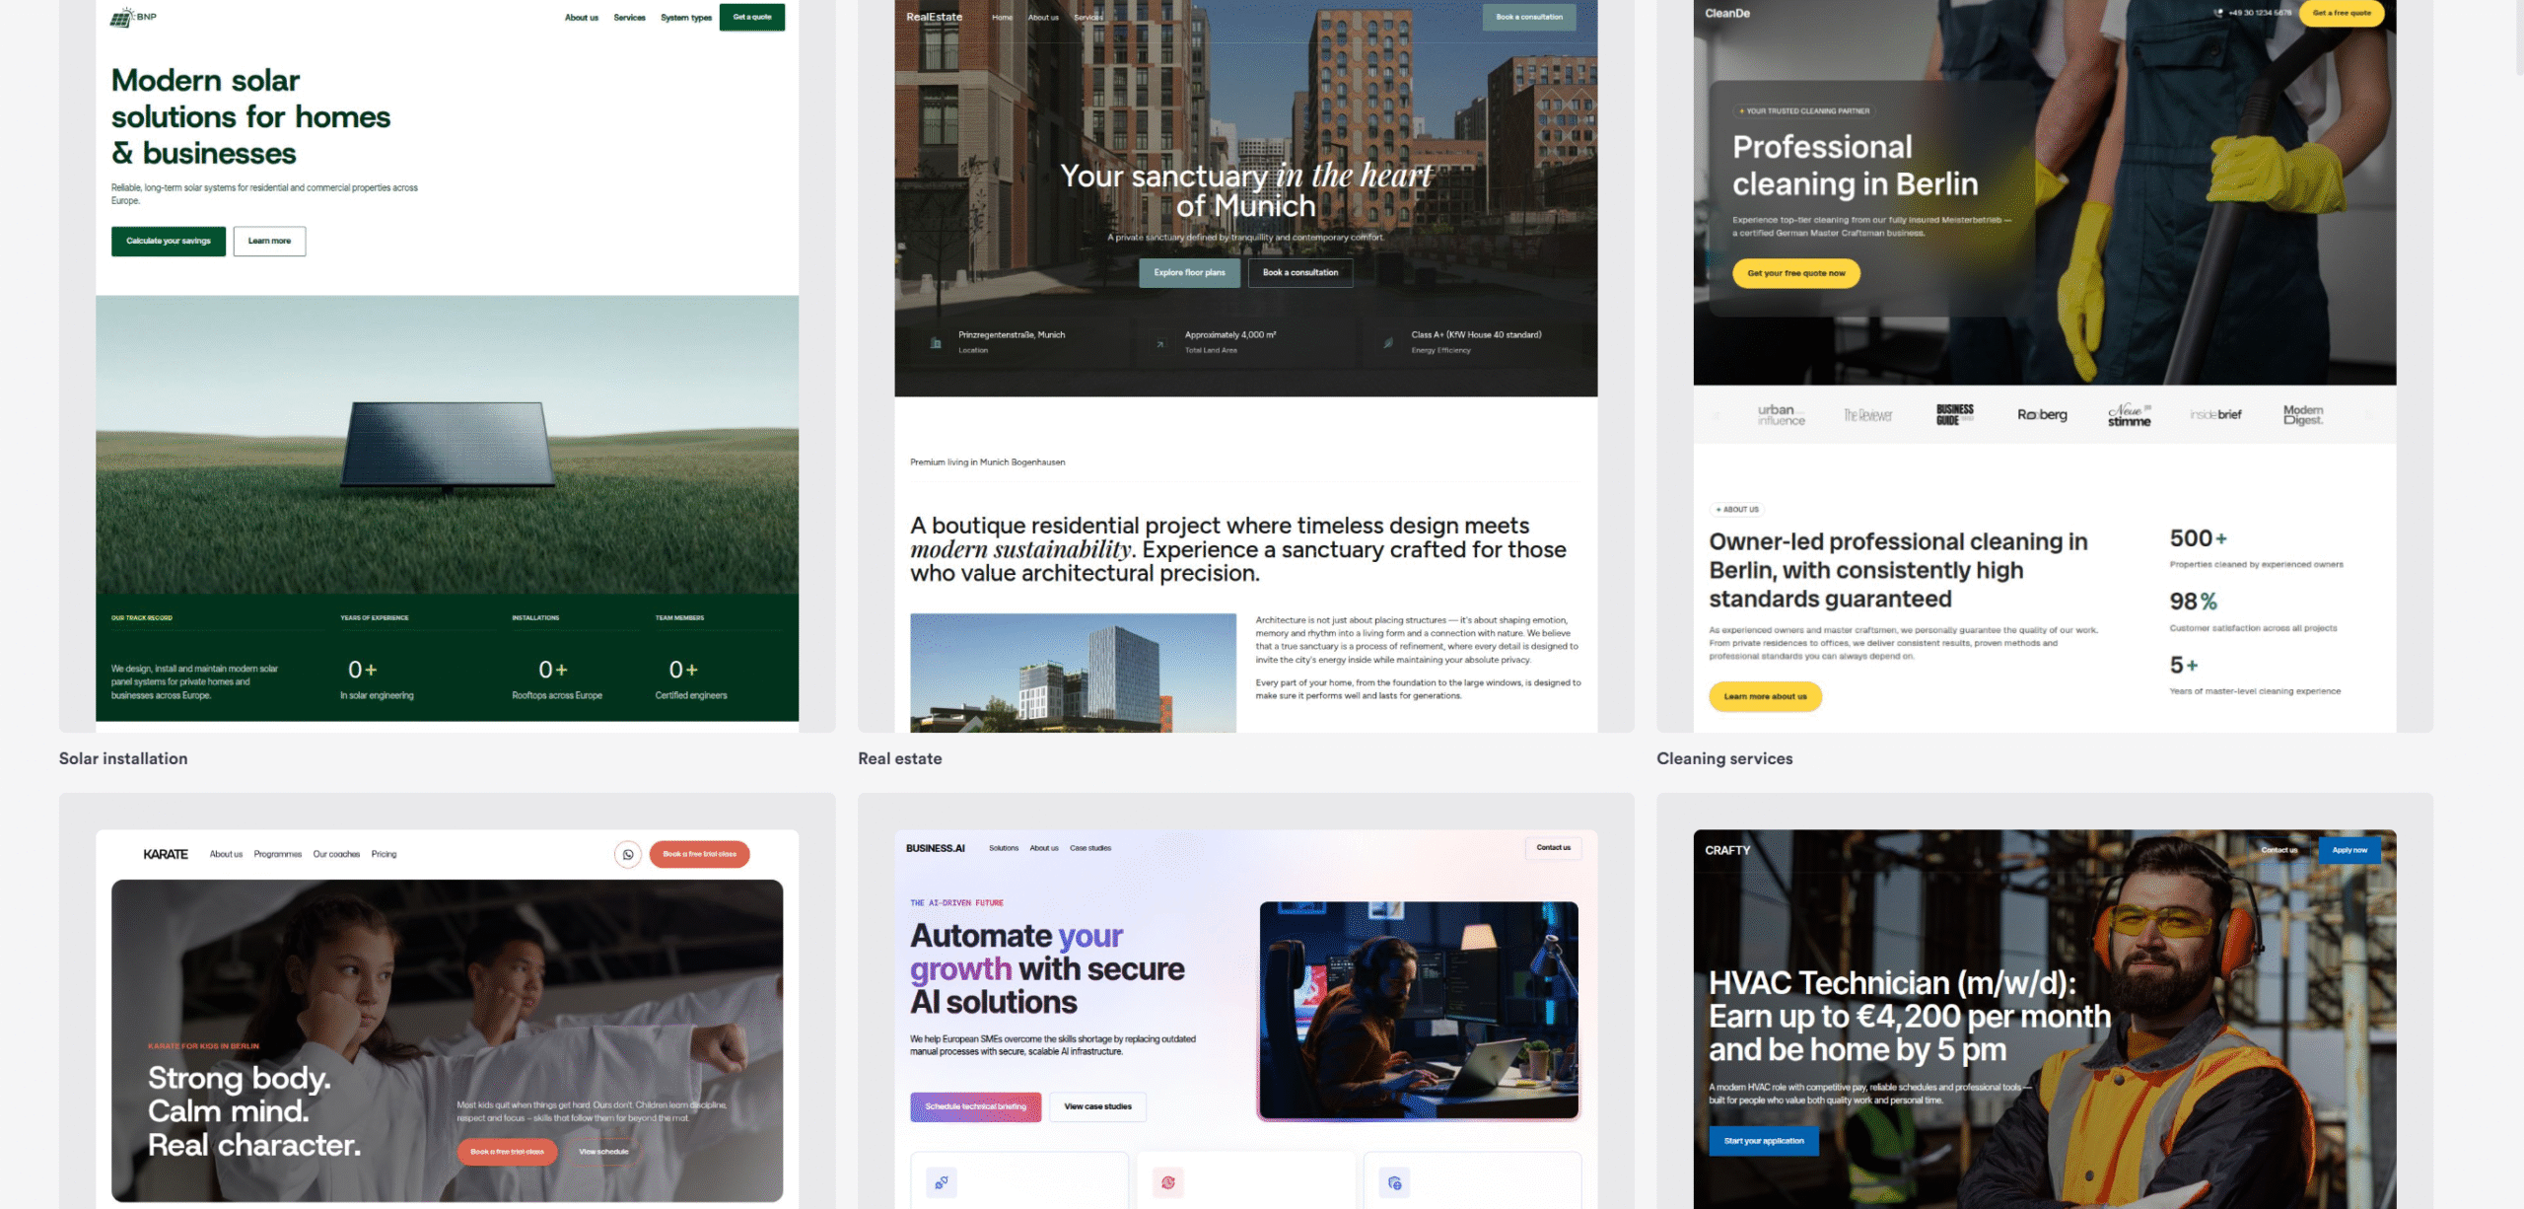Click the Neue Stimme logo
This screenshot has width=2524, height=1209.
pyautogui.click(x=2130, y=415)
